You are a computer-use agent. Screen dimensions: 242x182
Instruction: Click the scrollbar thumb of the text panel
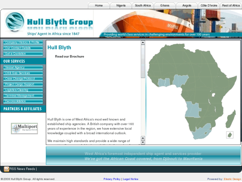click(x=143, y=61)
